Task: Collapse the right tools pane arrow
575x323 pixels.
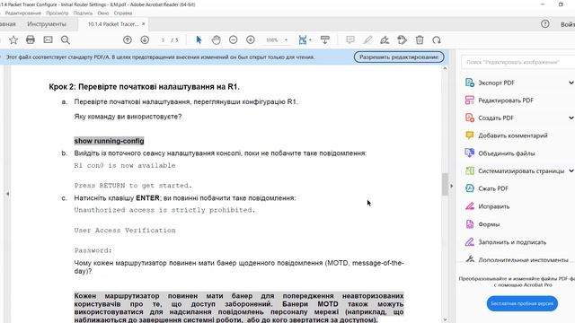Action: [x=451, y=186]
